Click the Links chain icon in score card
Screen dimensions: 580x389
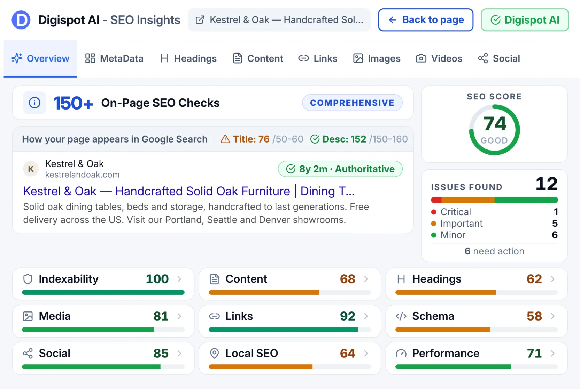215,316
